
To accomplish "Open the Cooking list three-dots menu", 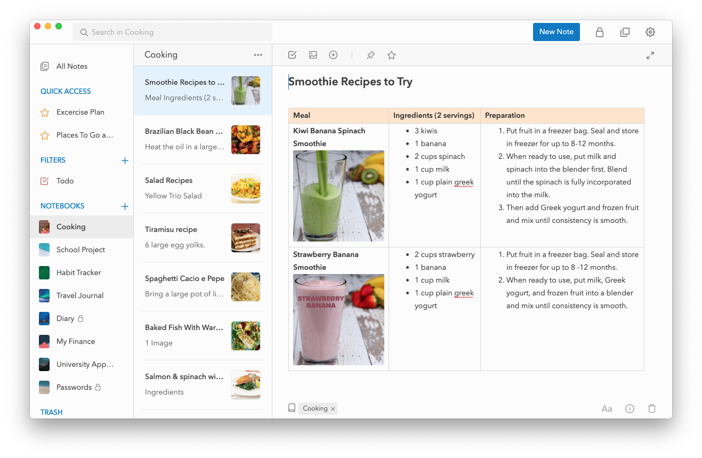I will click(258, 55).
